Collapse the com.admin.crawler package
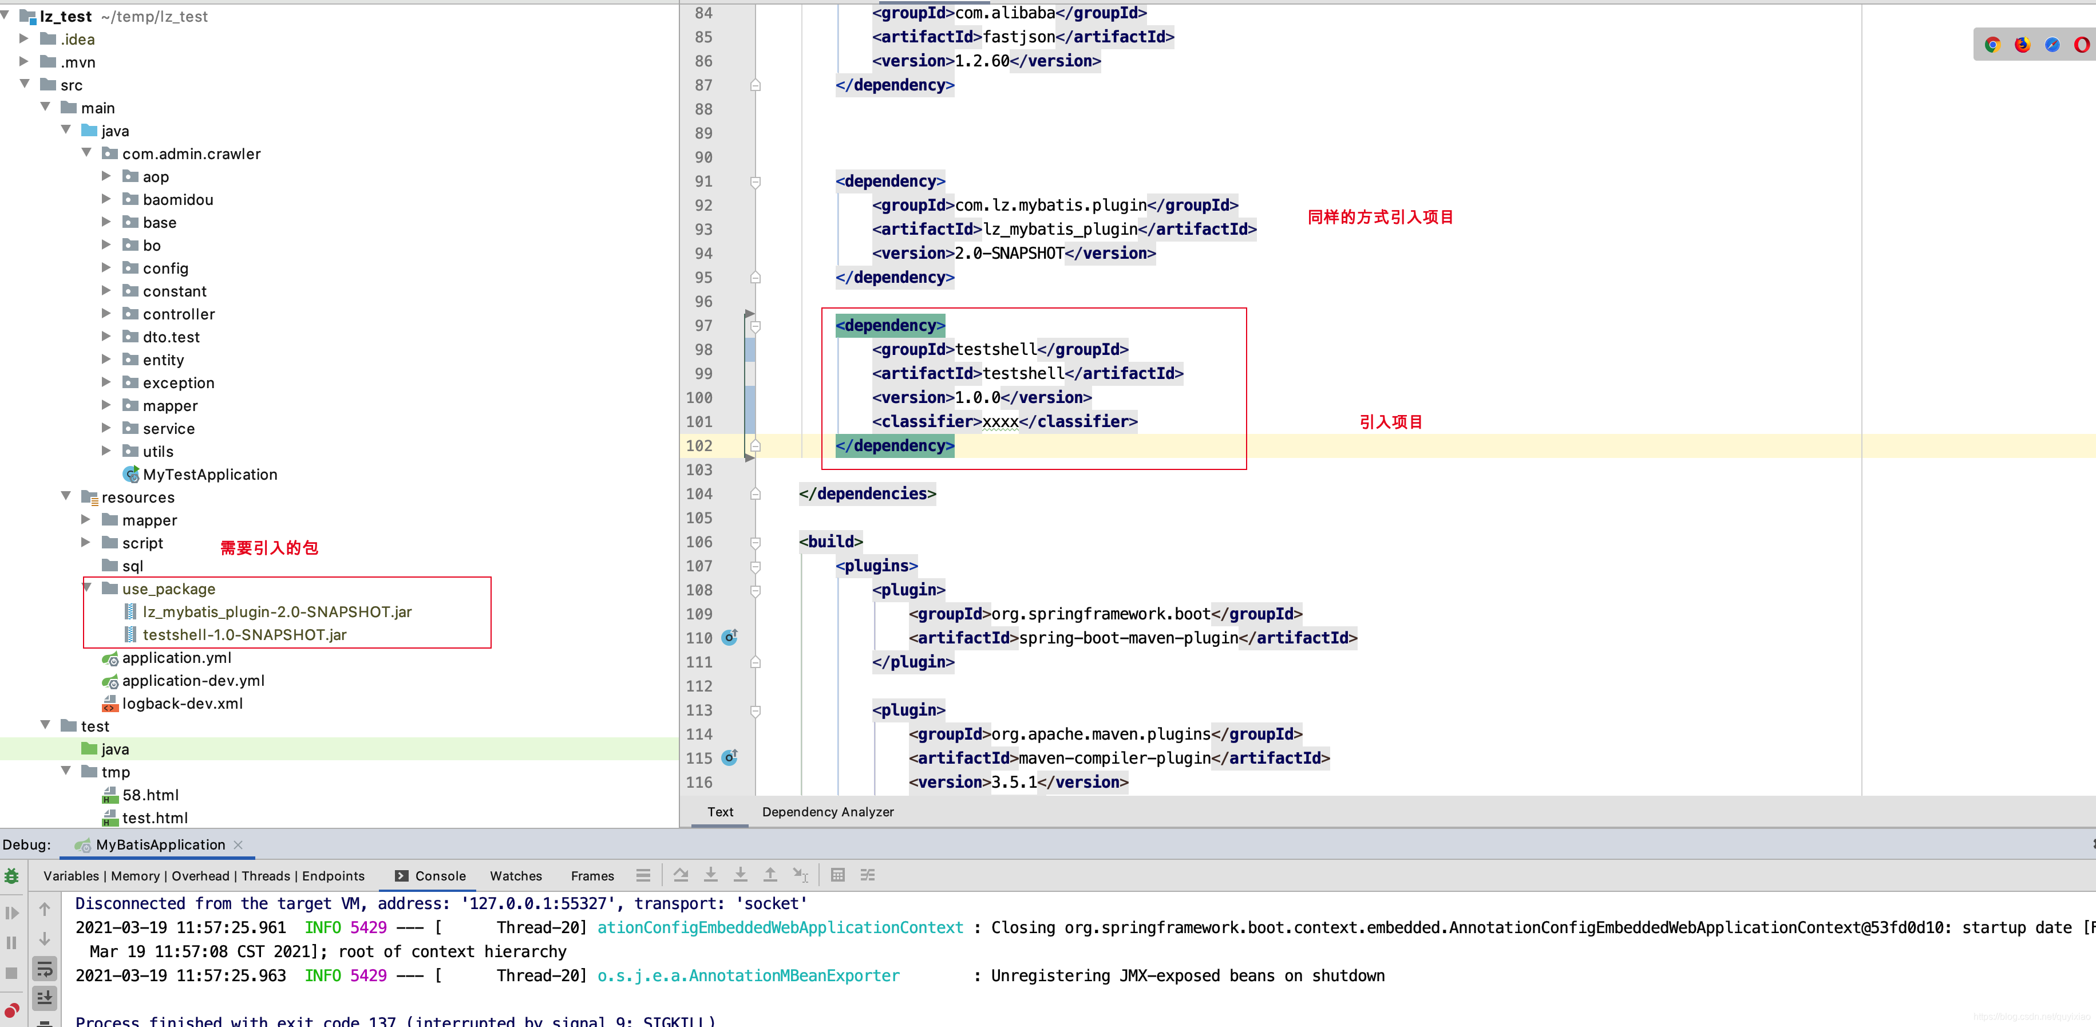2096x1027 pixels. pos(87,153)
